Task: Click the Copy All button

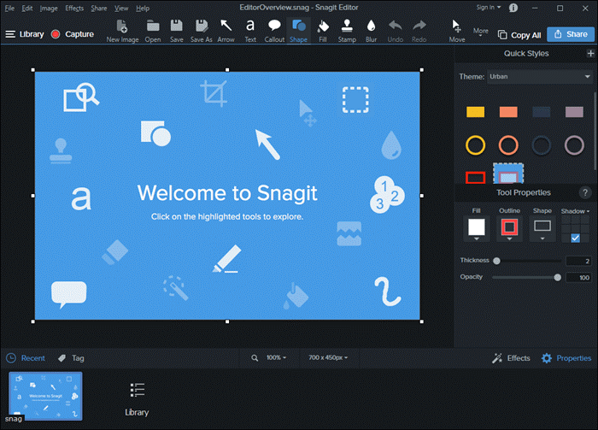Action: click(x=519, y=35)
